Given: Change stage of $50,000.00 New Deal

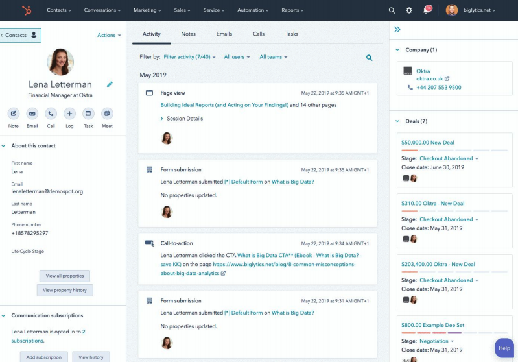Looking at the screenshot, I should click(449, 158).
